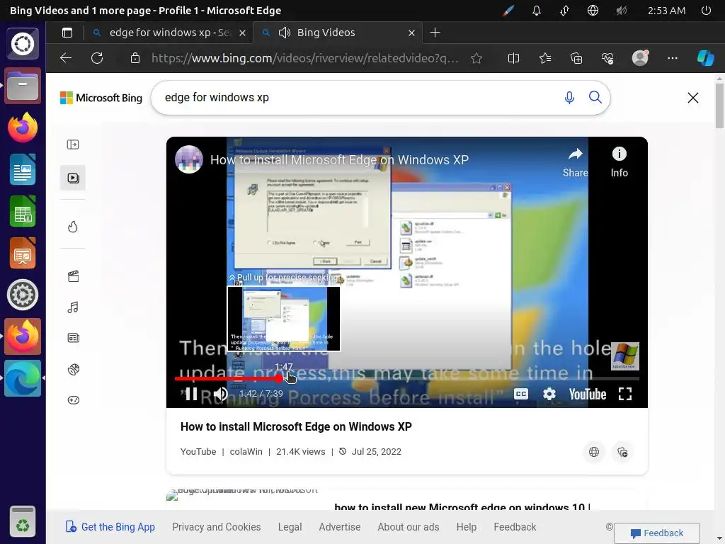Viewport: 725px width, 544px height.
Task: Launch LibreOffice Calc from dock
Action: 22,211
